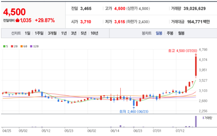Select the 1일 line chart period
This screenshot has width=217, height=136.
28,33
